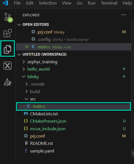
Task: Collapse the Untitled (Workspace) section
Action: pos(19,55)
